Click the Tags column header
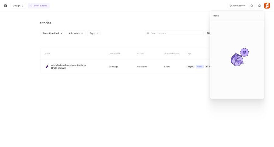Image resolution: width=274 pixels, height=147 pixels. [189, 53]
